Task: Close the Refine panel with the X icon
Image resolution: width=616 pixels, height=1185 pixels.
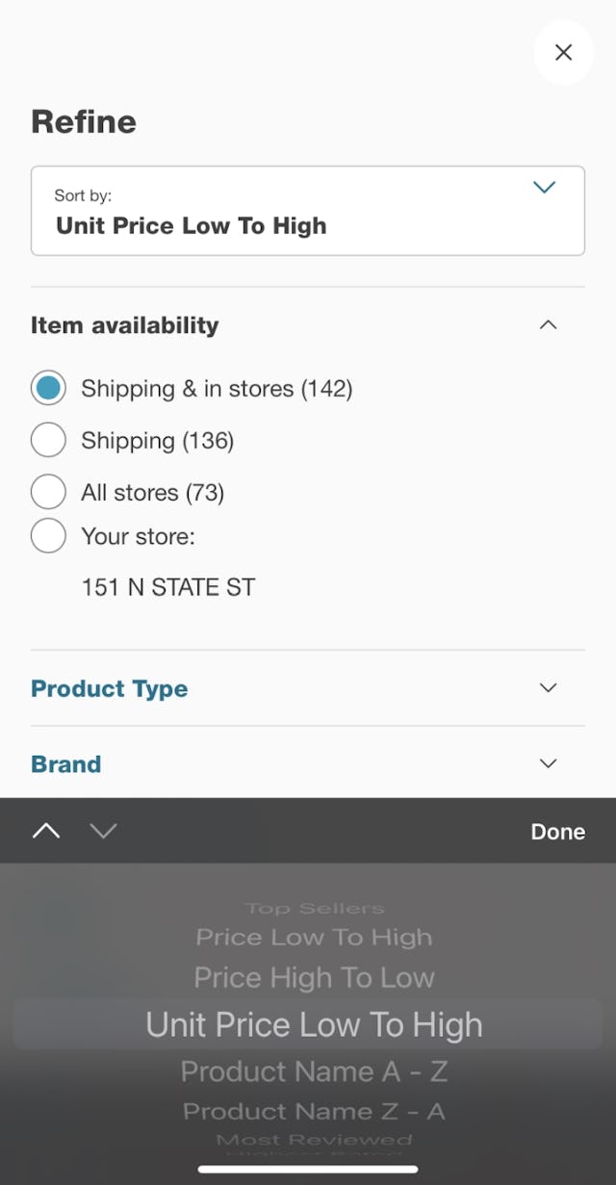Action: (563, 53)
